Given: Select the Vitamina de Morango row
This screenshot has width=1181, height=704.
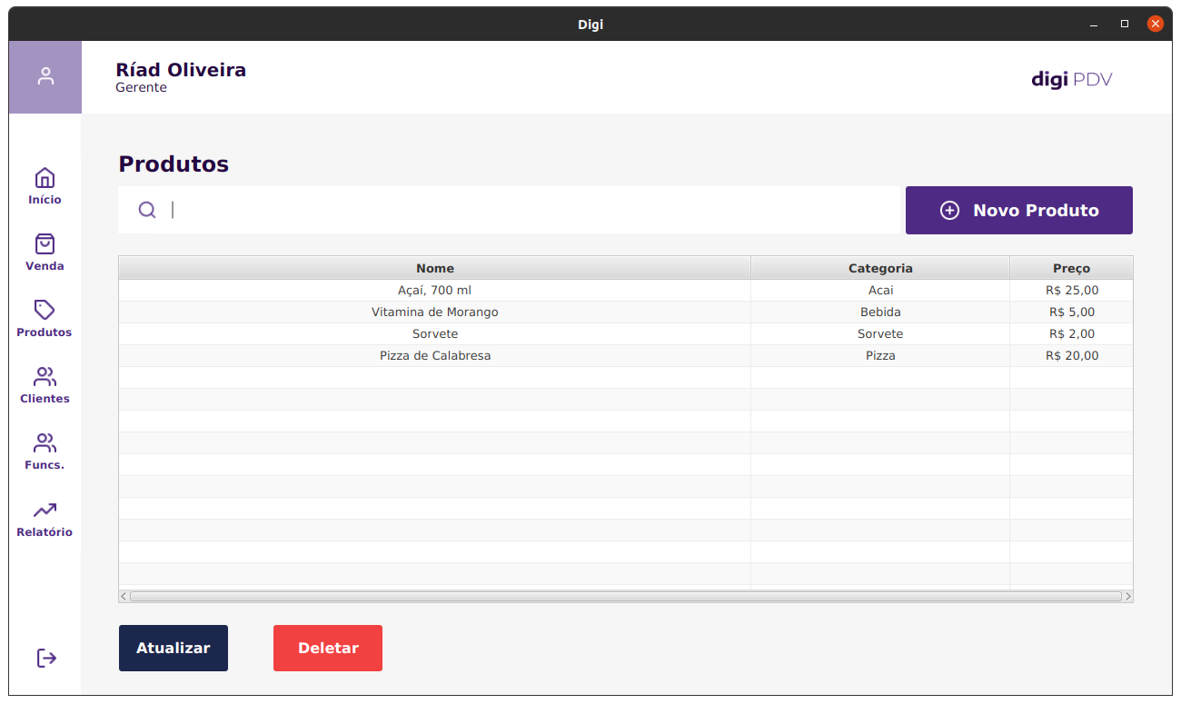Looking at the screenshot, I should 626,312.
